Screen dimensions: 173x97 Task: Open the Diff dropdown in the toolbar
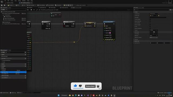(x=17, y=5)
